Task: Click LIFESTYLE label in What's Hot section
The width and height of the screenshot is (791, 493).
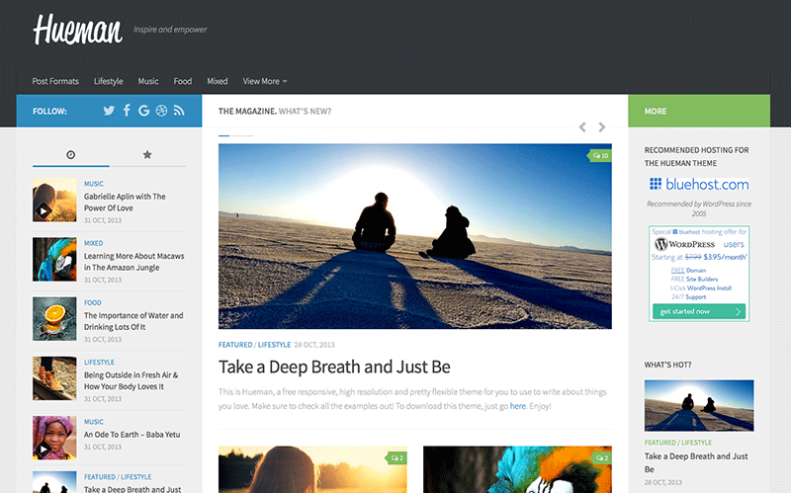Action: coord(697,443)
